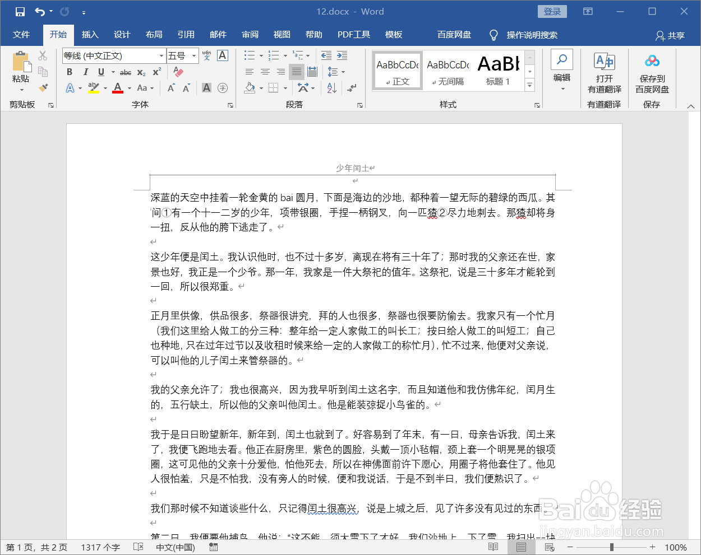
Task: Decrease font size with the smaller A icon
Action: tap(187, 88)
